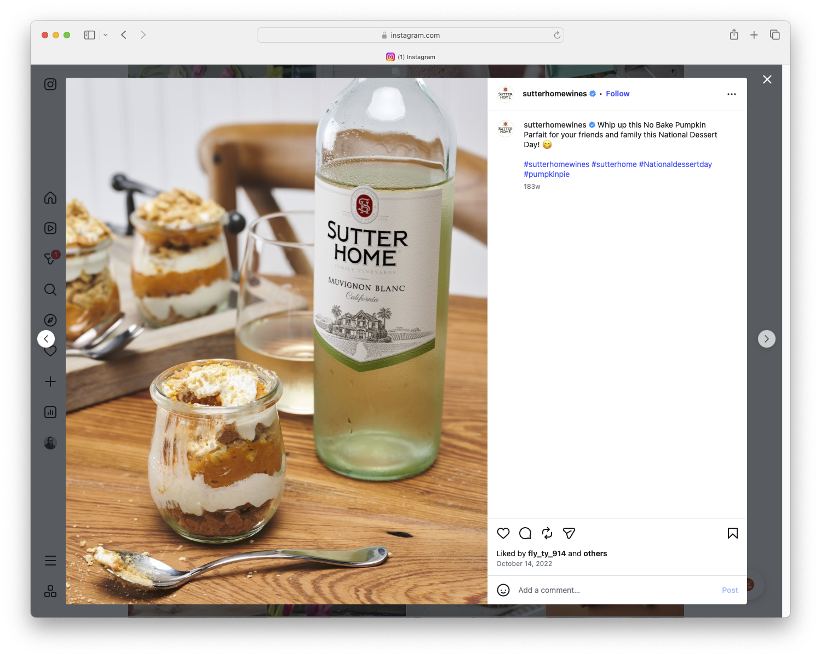View notifications via the heart icon
This screenshot has height=658, width=821.
point(50,350)
